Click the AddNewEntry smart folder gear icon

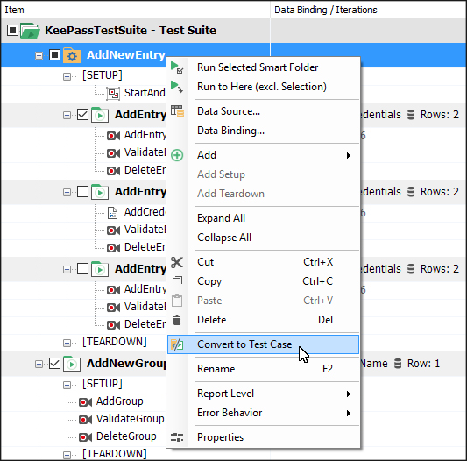(72, 55)
